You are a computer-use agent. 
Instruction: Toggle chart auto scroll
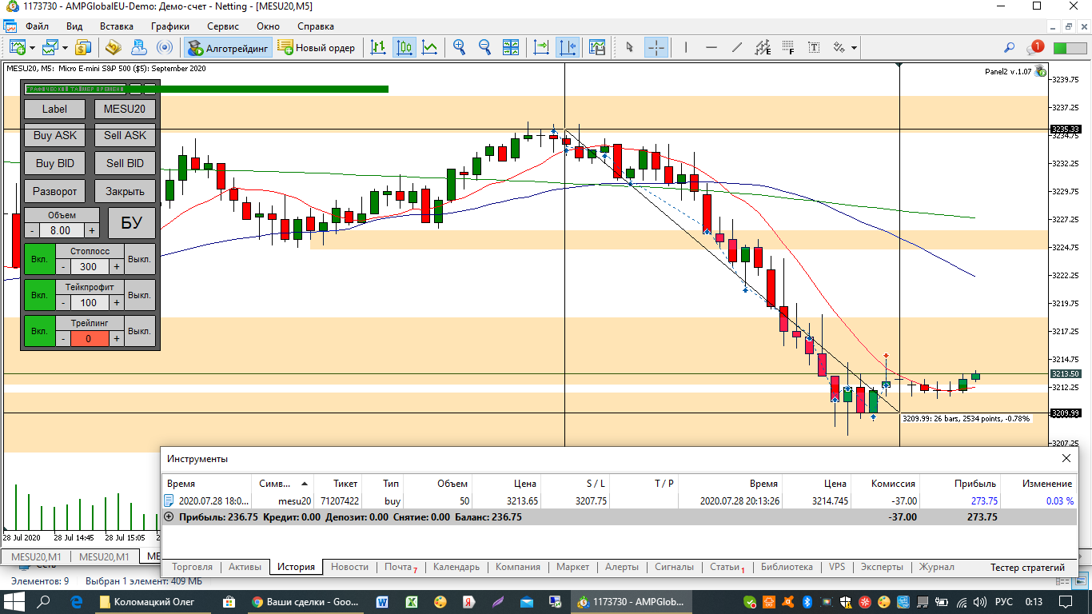(x=541, y=47)
